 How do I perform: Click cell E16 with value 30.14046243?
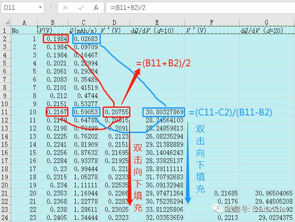157,153
